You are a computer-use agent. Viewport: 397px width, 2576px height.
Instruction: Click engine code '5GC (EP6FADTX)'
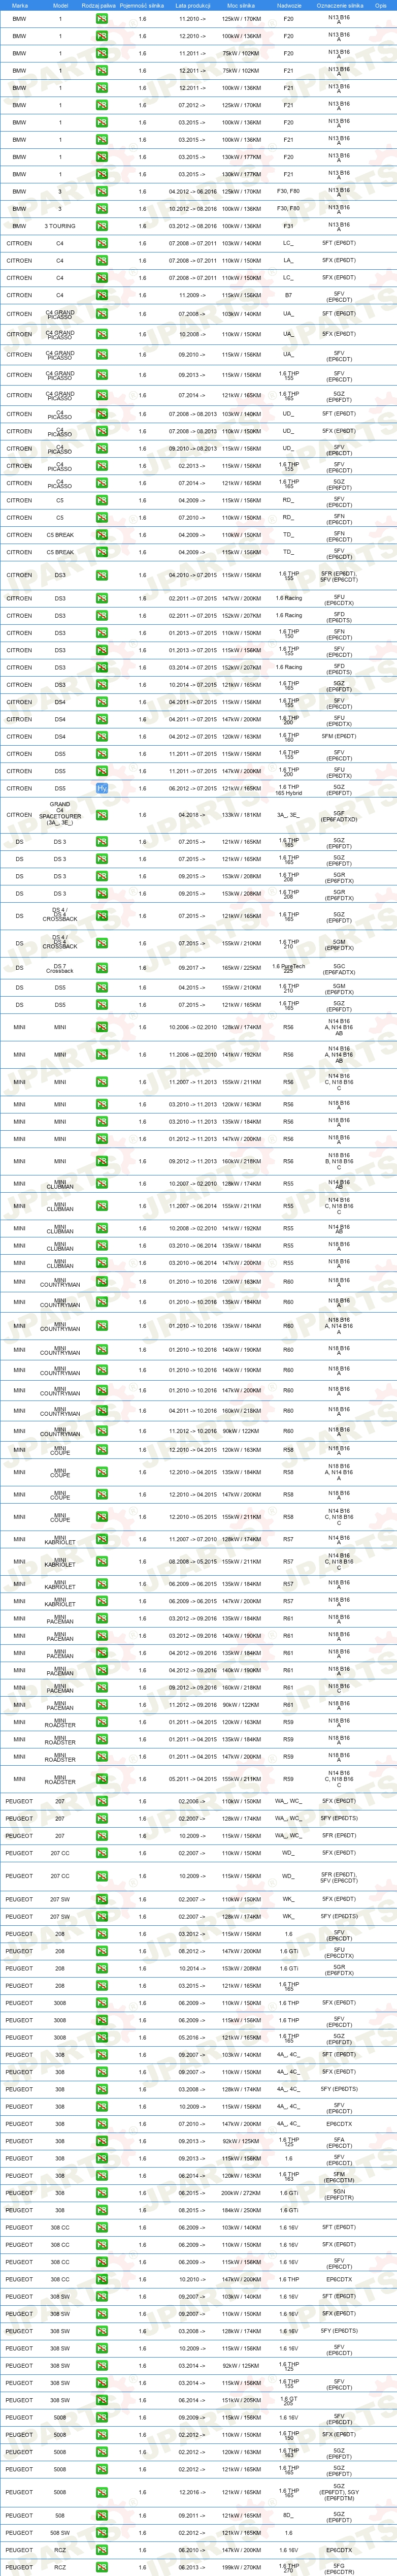click(339, 968)
